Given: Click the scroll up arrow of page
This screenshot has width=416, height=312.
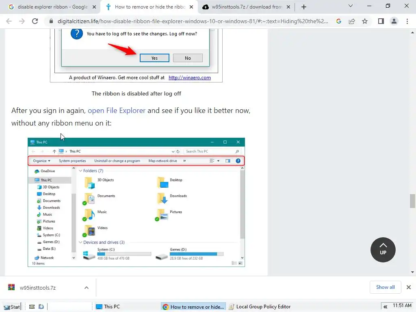Looking at the screenshot, I should point(412,32).
